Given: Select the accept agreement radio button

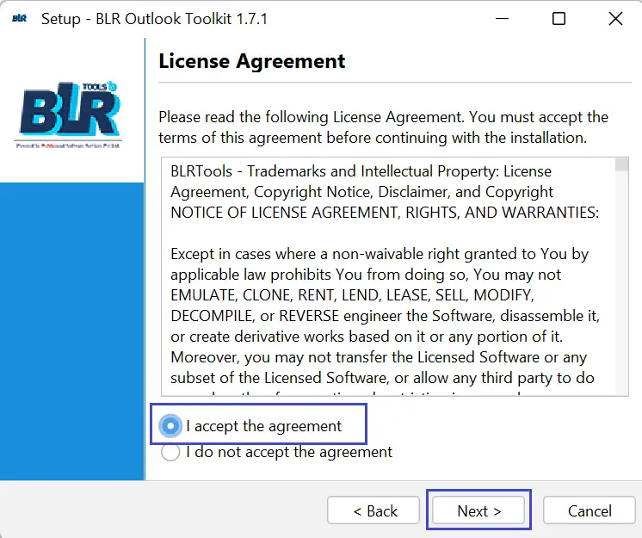Looking at the screenshot, I should coord(170,426).
